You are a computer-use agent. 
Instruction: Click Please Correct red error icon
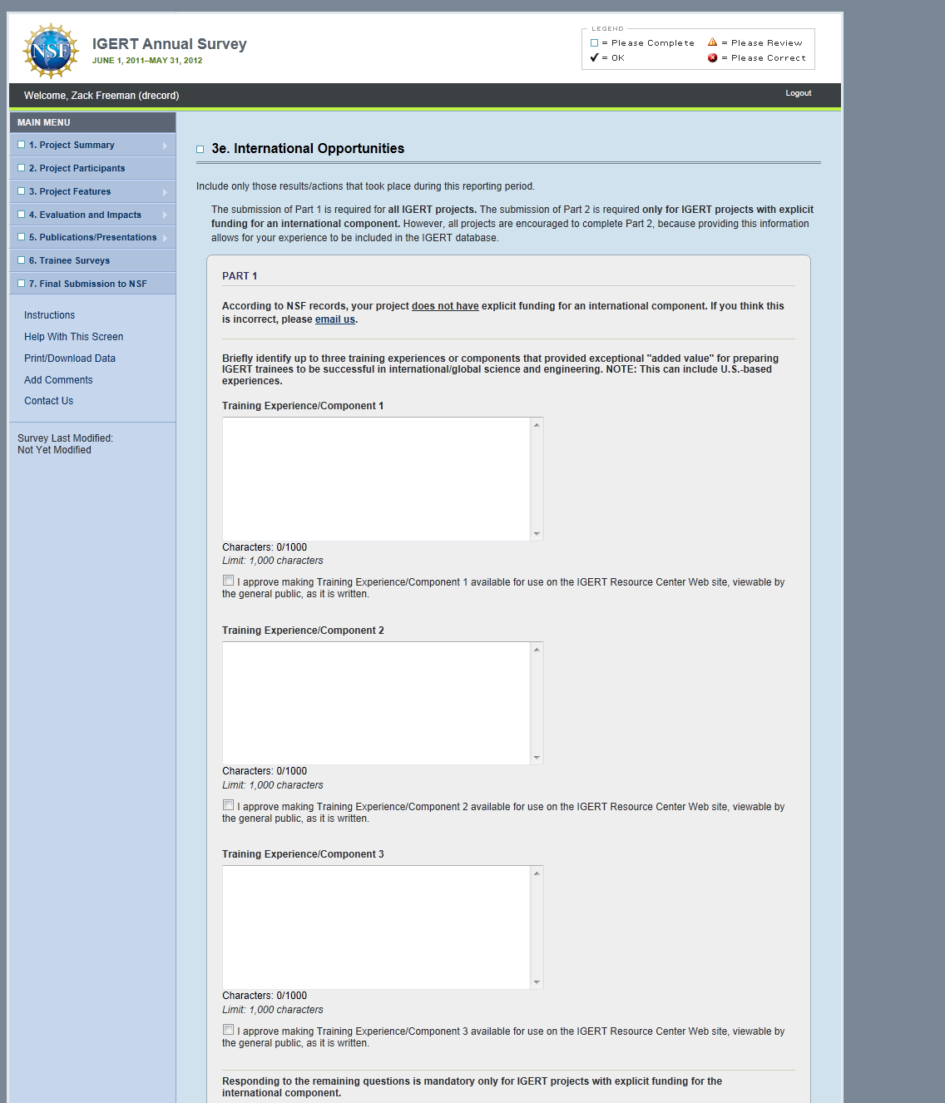tap(712, 57)
